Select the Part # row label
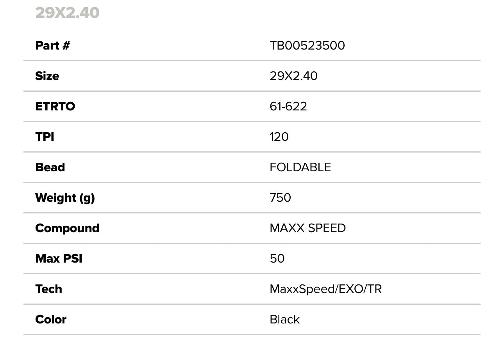This screenshot has height=341, width=504. click(52, 46)
